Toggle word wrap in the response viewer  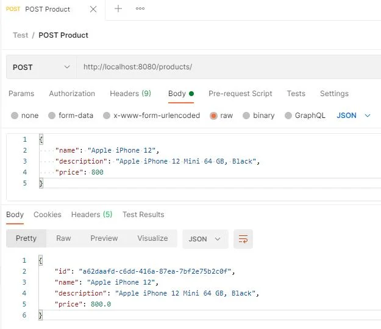(243, 239)
